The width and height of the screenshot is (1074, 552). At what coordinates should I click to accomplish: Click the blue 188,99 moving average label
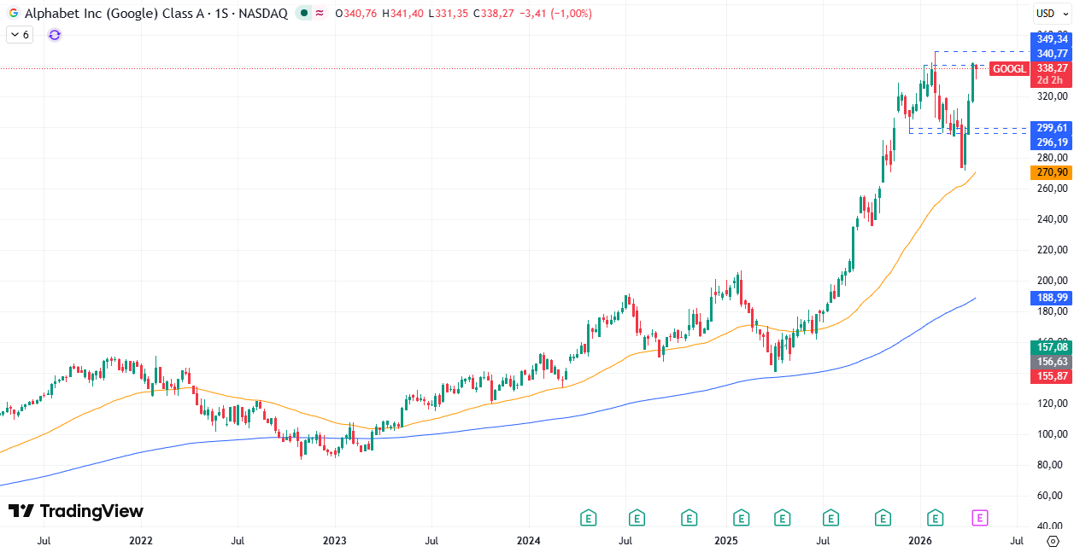(x=1051, y=298)
